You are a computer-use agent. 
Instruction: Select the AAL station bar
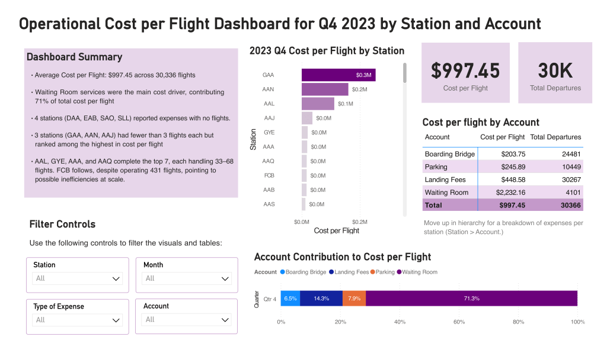[318, 104]
